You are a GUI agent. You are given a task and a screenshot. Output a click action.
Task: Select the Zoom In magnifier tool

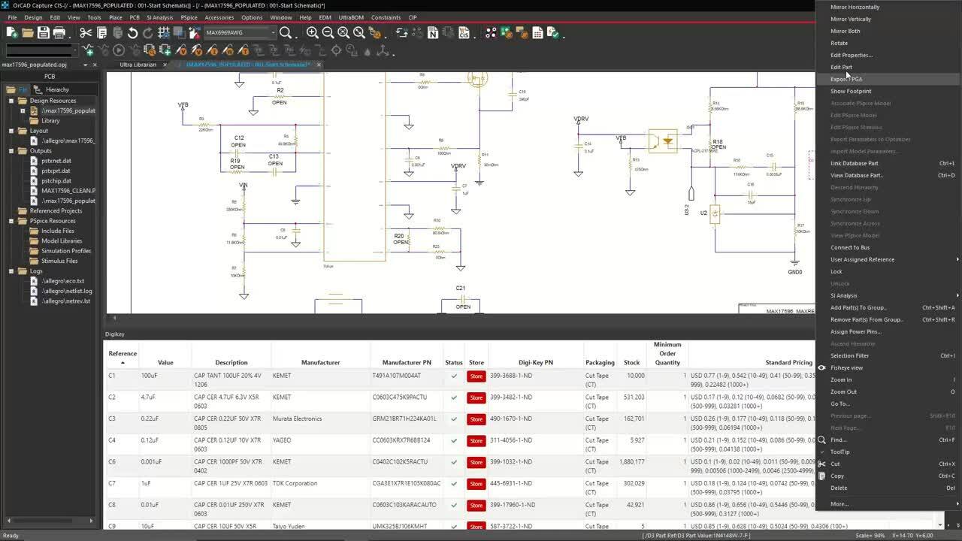(313, 32)
